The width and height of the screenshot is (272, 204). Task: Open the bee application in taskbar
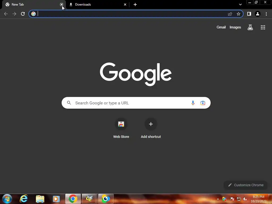point(89,199)
